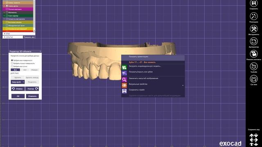Click the Удалить невыд. button

(x=32, y=78)
